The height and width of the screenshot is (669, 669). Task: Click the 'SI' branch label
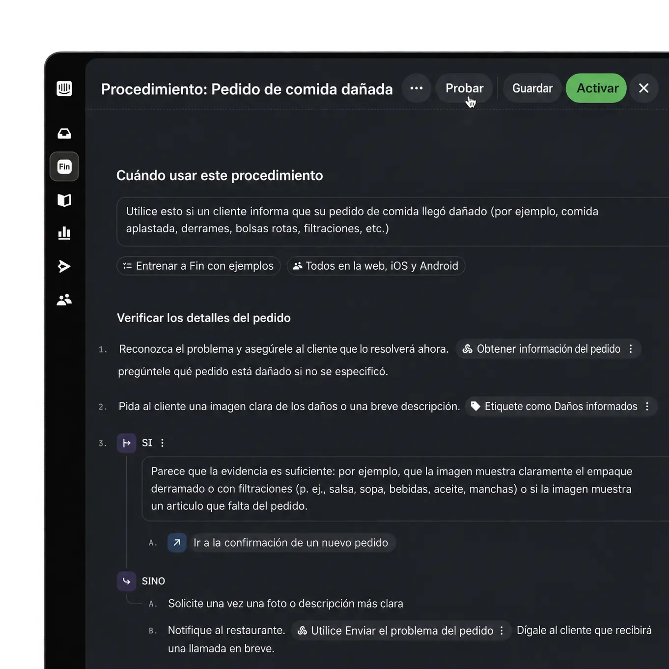pyautogui.click(x=147, y=443)
